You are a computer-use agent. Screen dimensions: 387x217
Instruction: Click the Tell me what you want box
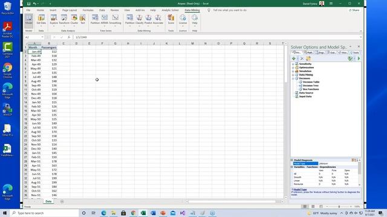[x=230, y=10]
